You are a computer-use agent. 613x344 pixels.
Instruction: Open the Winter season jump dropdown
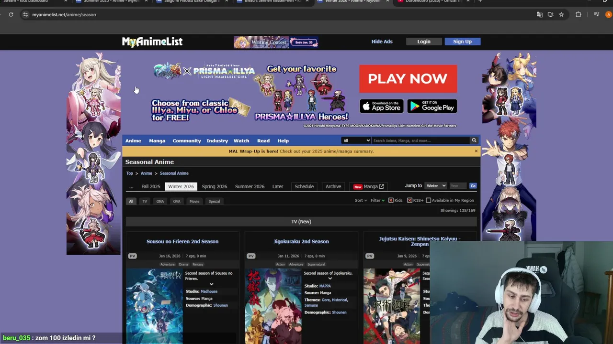(436, 186)
